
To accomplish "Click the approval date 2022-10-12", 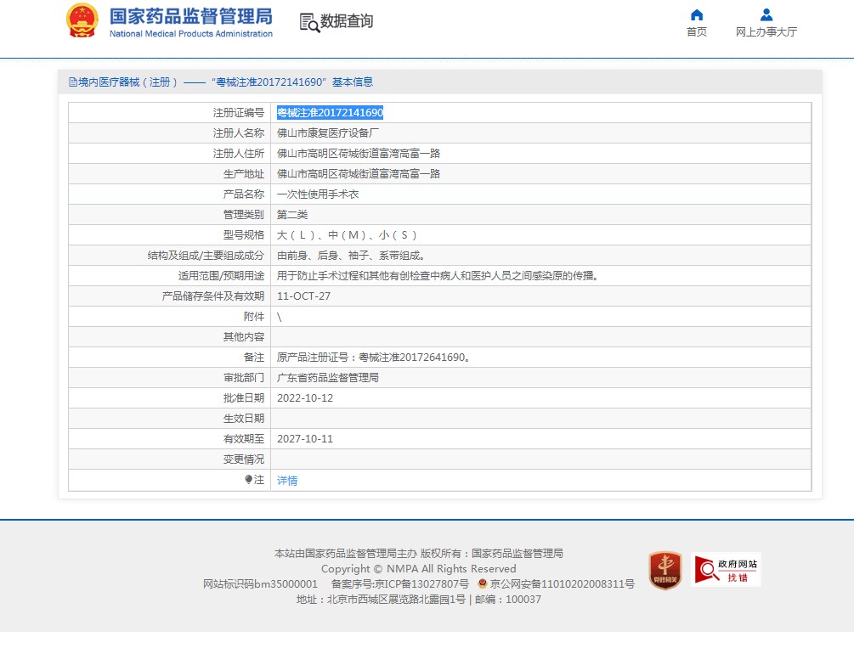I will [x=305, y=398].
